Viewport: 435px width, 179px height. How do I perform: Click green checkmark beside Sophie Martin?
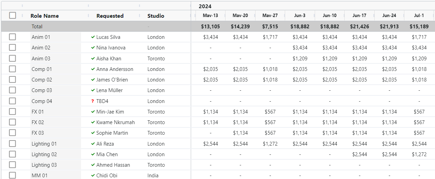(x=93, y=133)
